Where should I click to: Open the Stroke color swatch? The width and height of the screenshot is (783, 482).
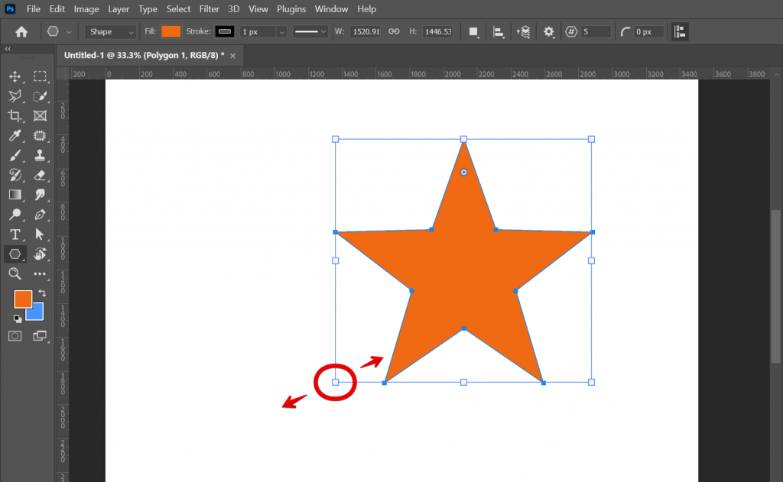pyautogui.click(x=224, y=31)
